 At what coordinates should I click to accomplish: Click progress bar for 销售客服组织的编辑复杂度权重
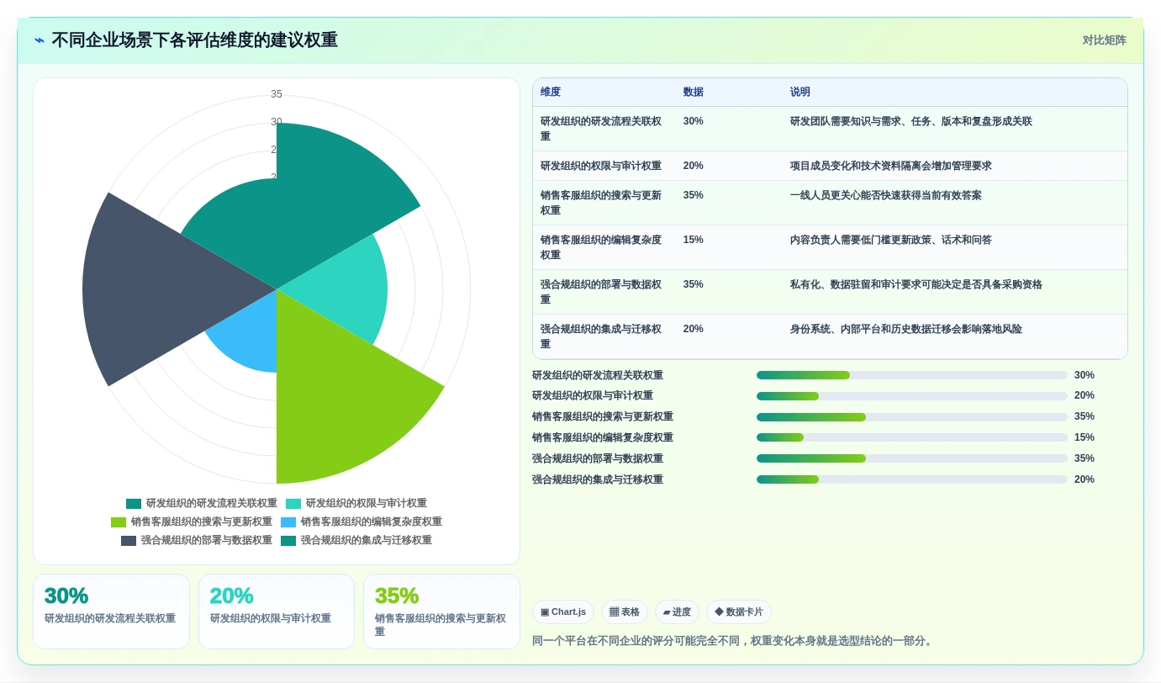(x=912, y=437)
